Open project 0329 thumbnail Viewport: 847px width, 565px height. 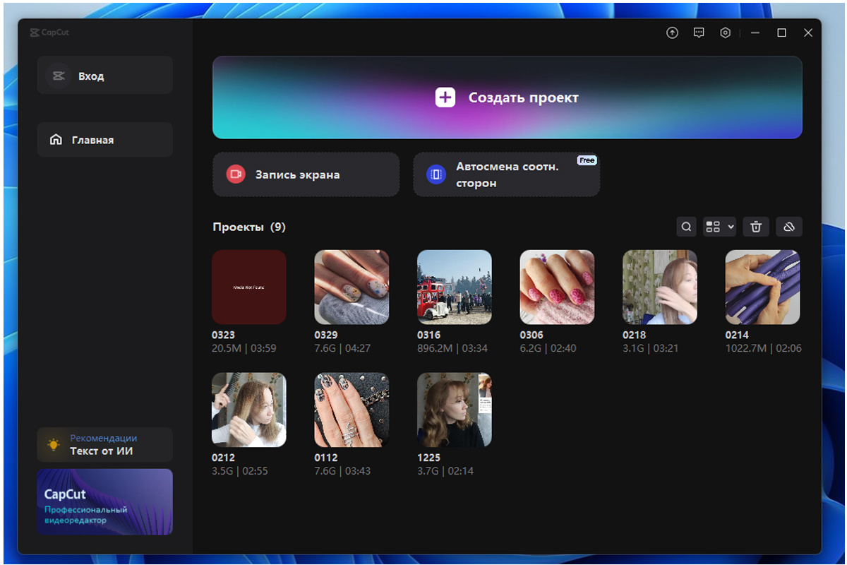352,287
